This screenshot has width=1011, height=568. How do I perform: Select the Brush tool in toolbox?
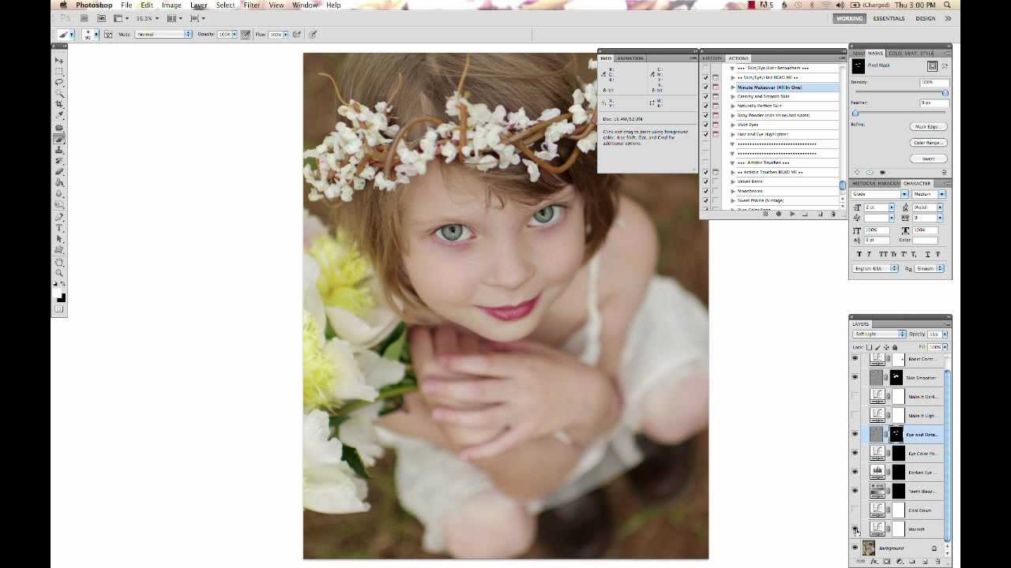coord(59,139)
